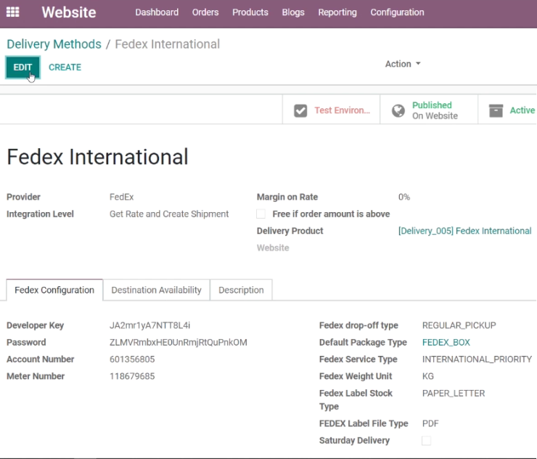Open the Delivery_005 Fedex International product link
The width and height of the screenshot is (537, 459).
coord(464,231)
